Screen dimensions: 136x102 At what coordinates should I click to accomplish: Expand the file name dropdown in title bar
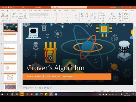coord(43,7)
